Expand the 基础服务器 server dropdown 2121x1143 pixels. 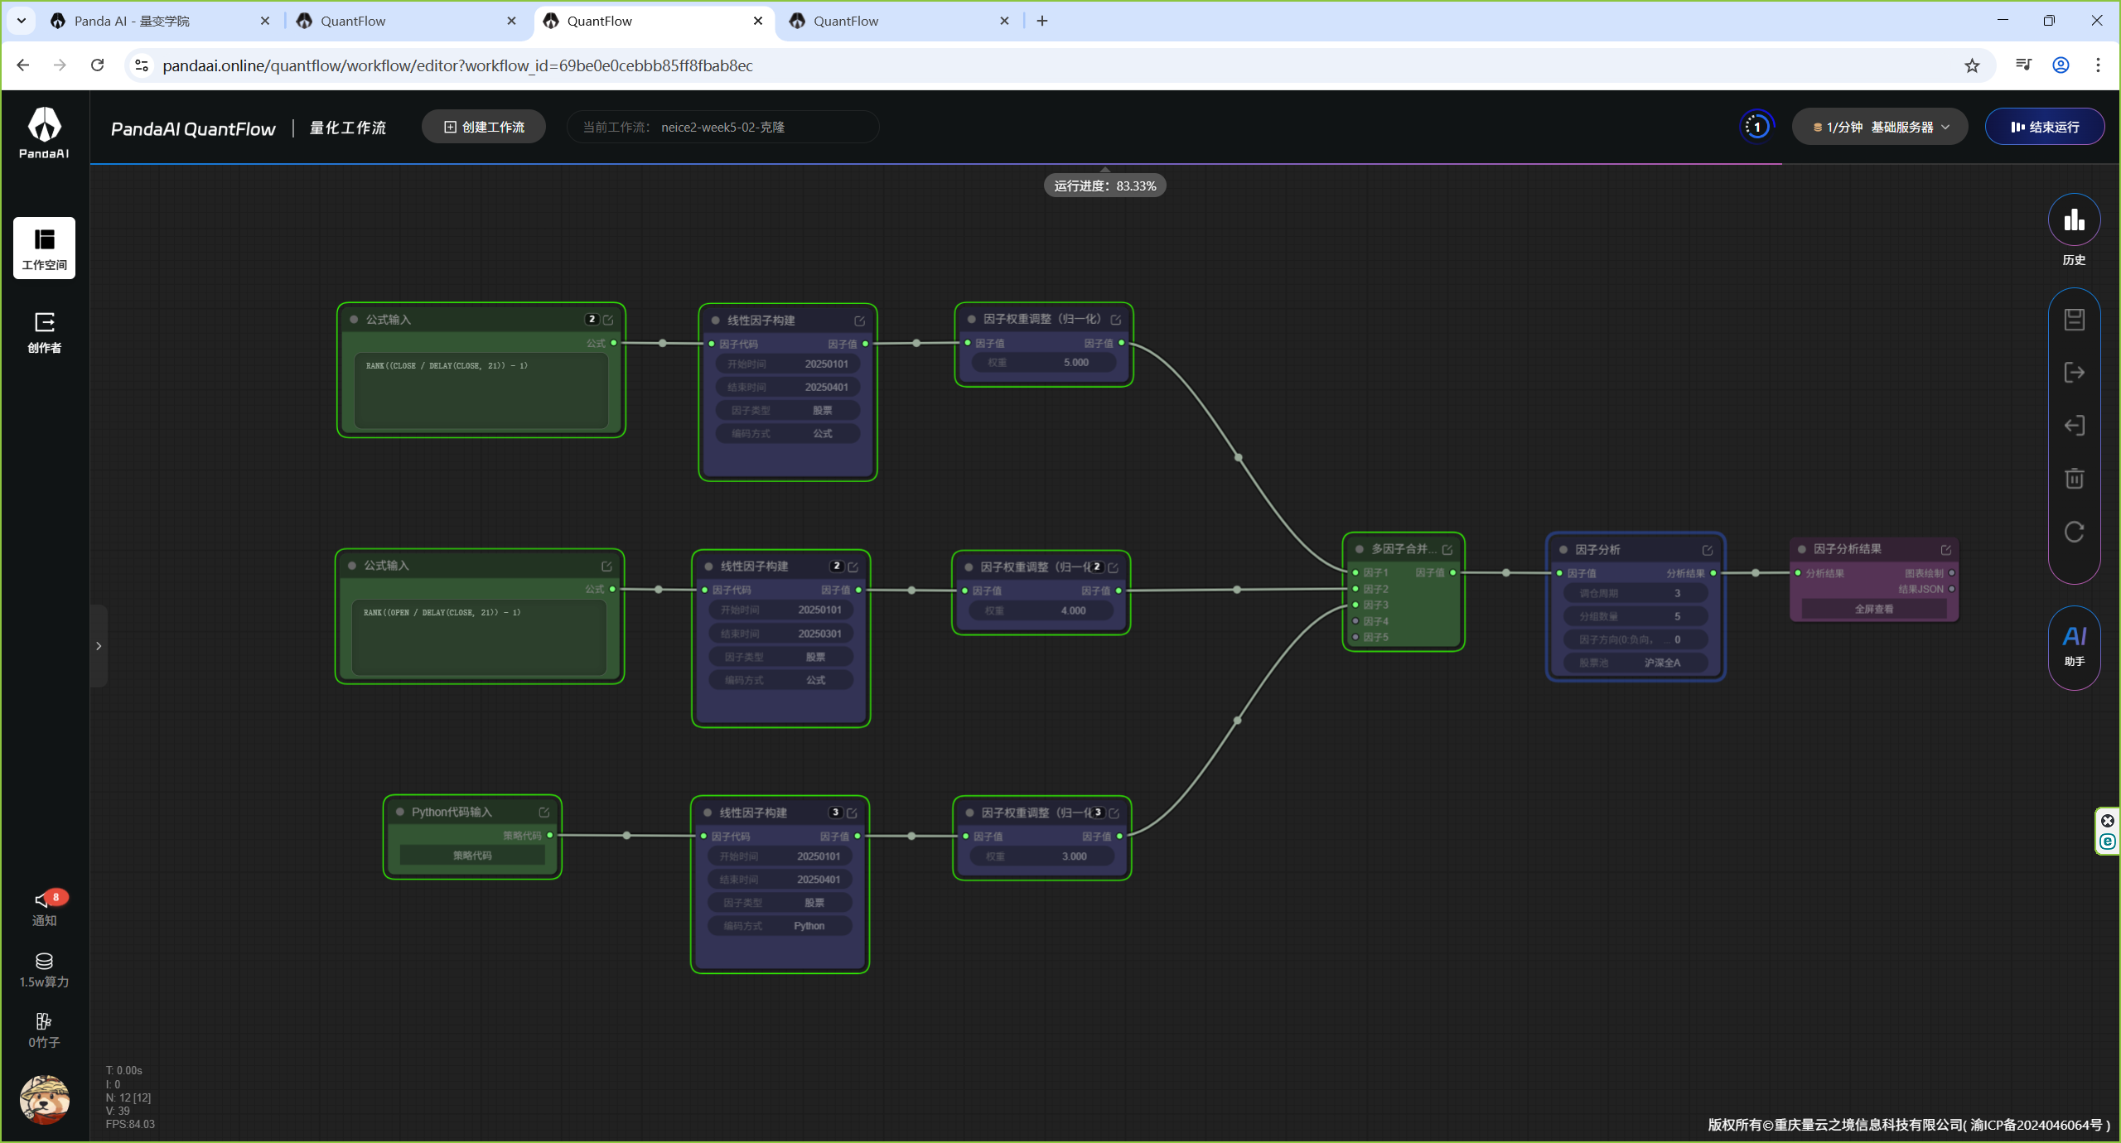click(1879, 128)
